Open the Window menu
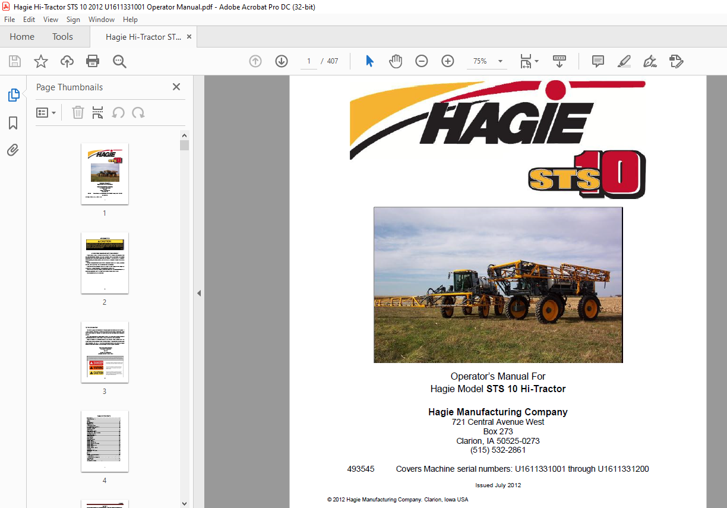Viewport: 727px width, 508px height. coord(102,20)
